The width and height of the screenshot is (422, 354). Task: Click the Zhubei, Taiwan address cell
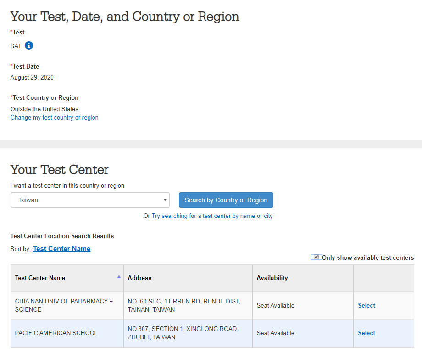coord(188,333)
